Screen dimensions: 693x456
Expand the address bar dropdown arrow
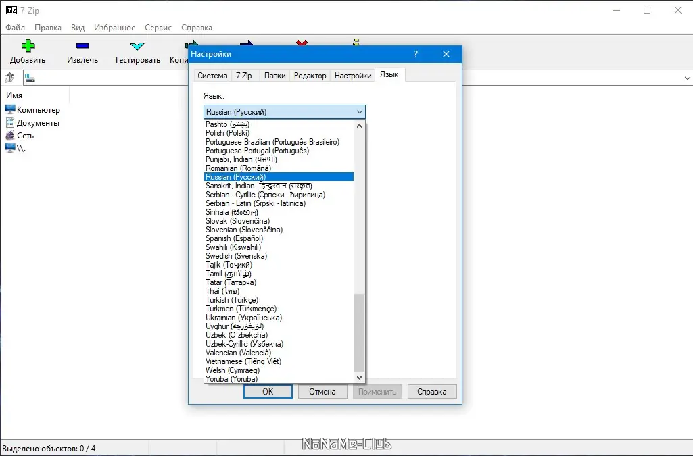click(x=688, y=78)
